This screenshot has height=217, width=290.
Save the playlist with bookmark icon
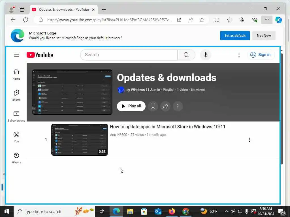click(x=153, y=106)
